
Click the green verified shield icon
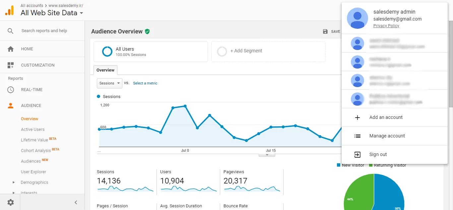tap(147, 31)
